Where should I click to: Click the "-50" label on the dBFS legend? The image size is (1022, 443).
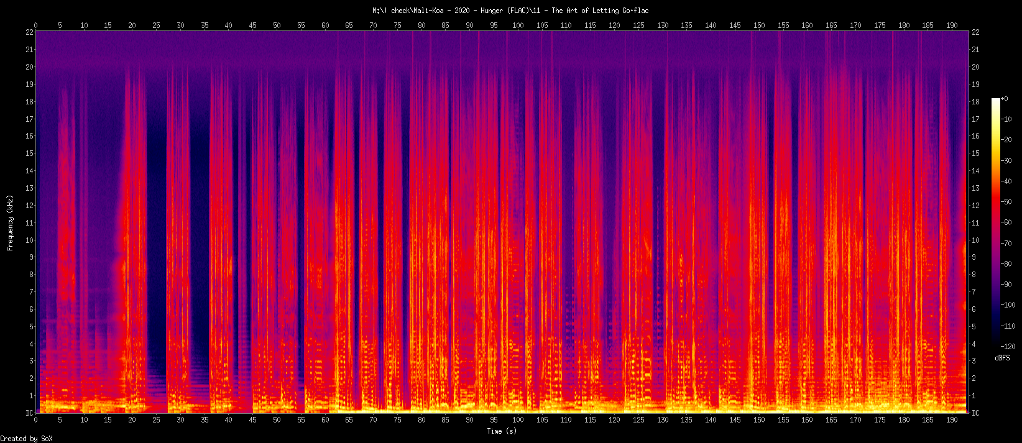pyautogui.click(x=1006, y=202)
